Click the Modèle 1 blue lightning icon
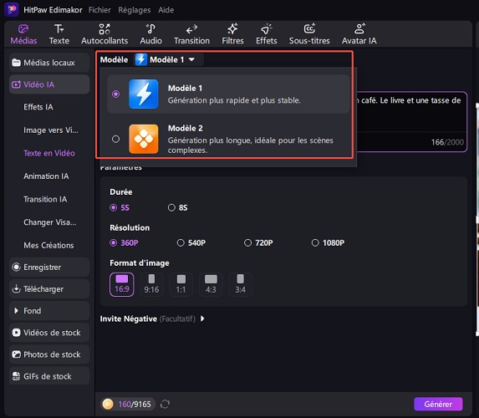 144,94
